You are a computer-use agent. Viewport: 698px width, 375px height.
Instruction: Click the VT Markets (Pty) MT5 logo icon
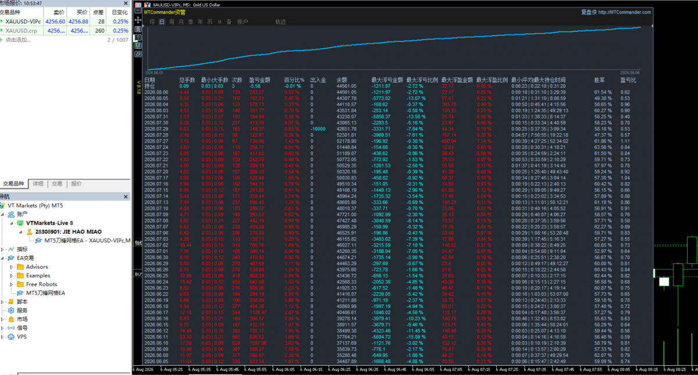pyautogui.click(x=2, y=205)
